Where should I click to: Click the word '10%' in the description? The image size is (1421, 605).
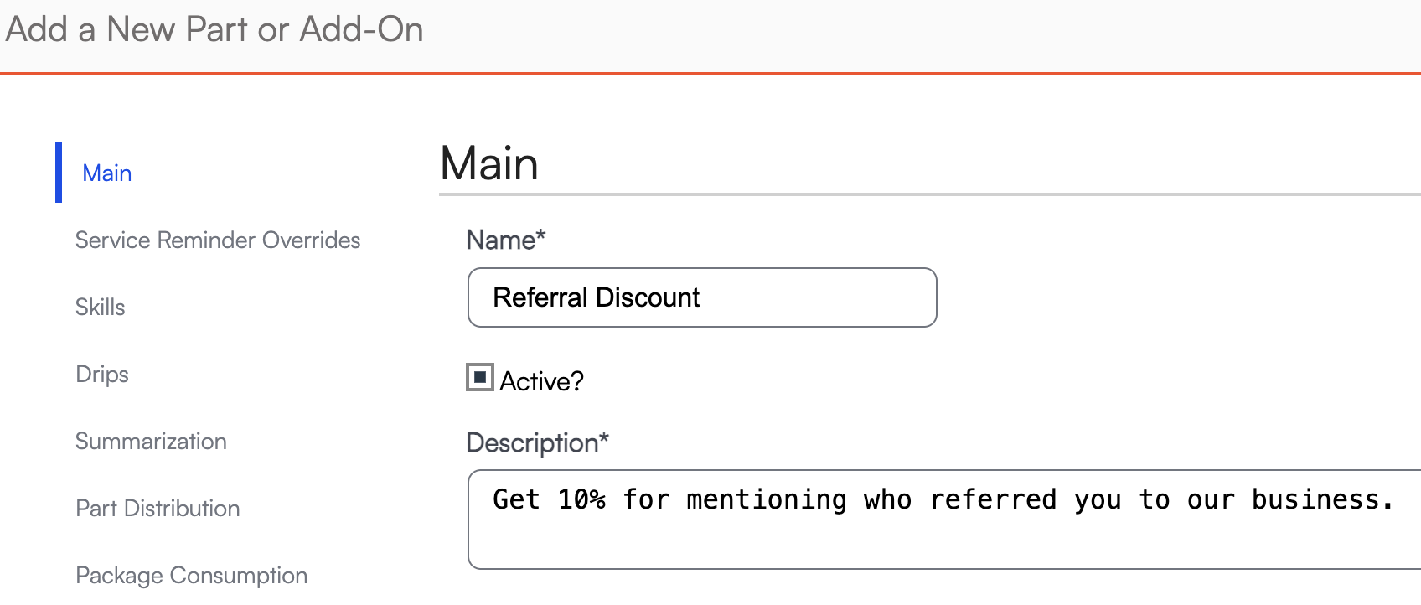tap(581, 500)
